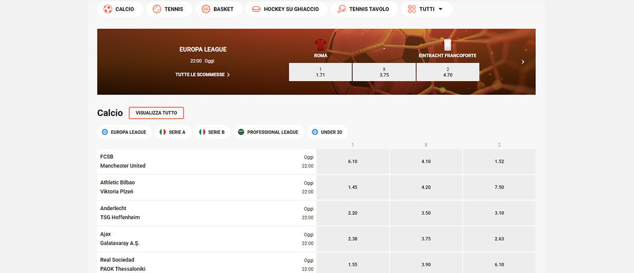Image resolution: width=634 pixels, height=273 pixels.
Task: Select the Under 20 filter
Action: (328, 132)
